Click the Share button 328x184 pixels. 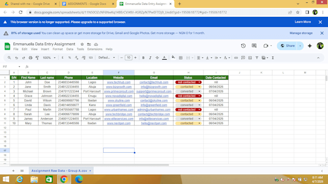tap(287, 46)
